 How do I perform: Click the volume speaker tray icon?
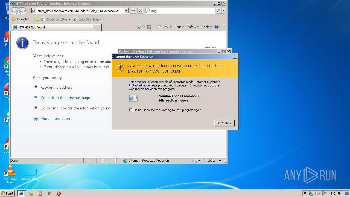pos(317,193)
